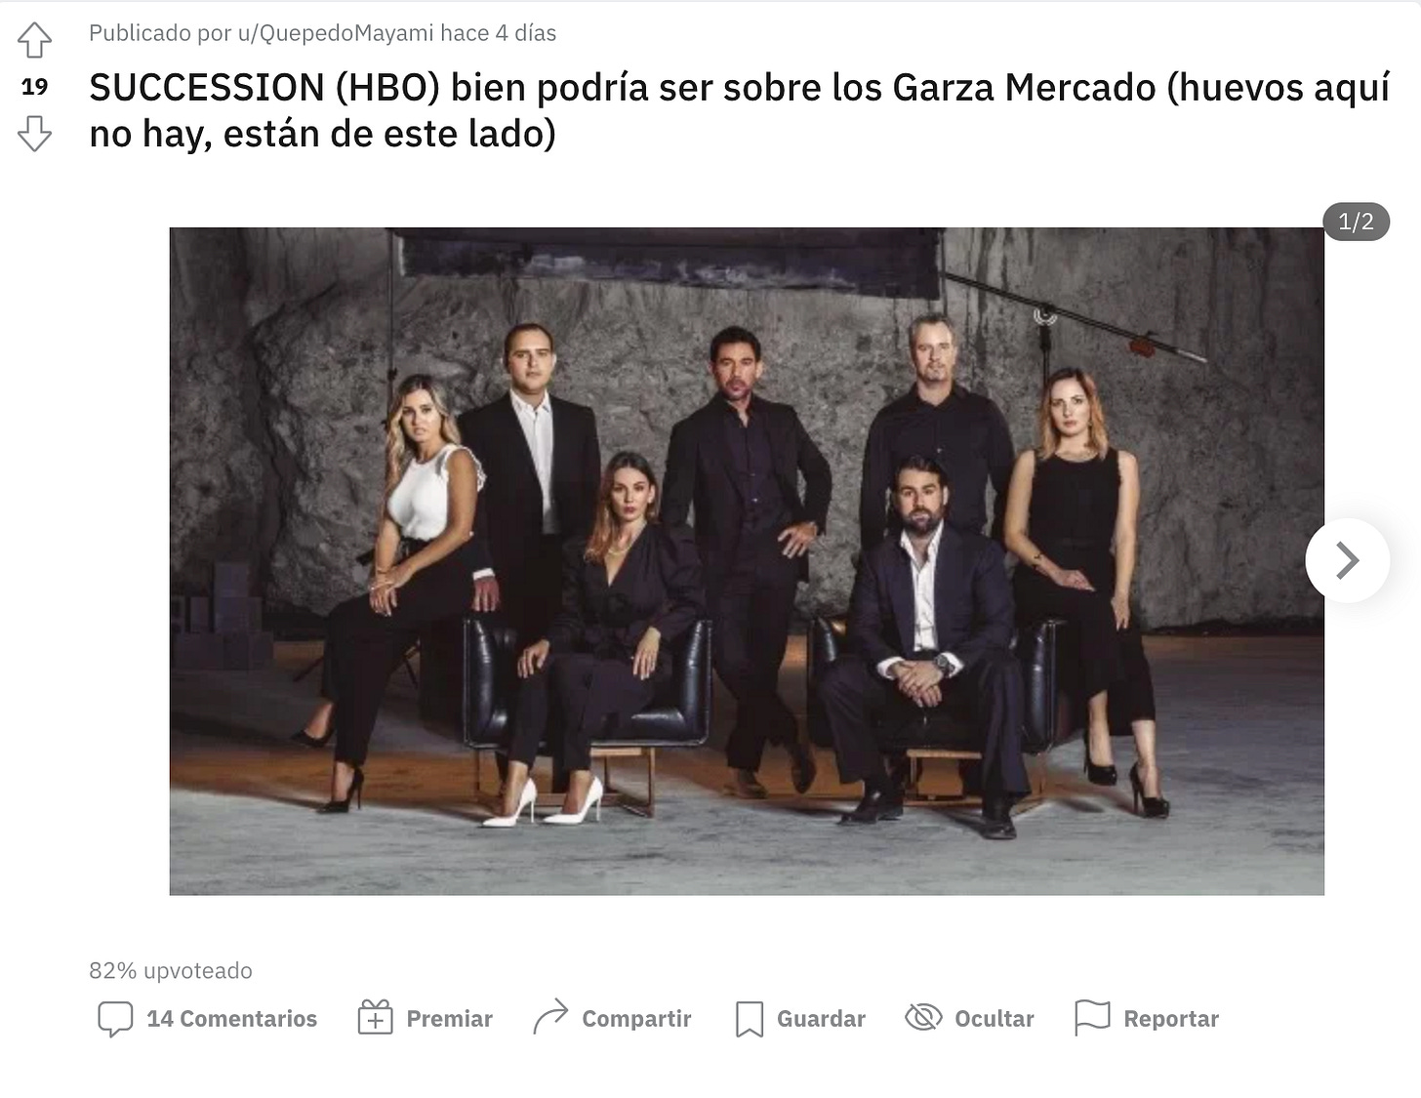Click the bookmark save icon
The width and height of the screenshot is (1421, 1098).
pos(749,1019)
